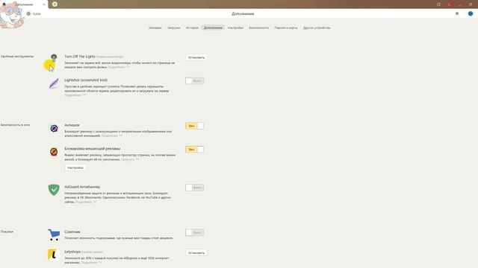Switch on the Советник toggle
The height and width of the screenshot is (268, 478).
[194, 232]
